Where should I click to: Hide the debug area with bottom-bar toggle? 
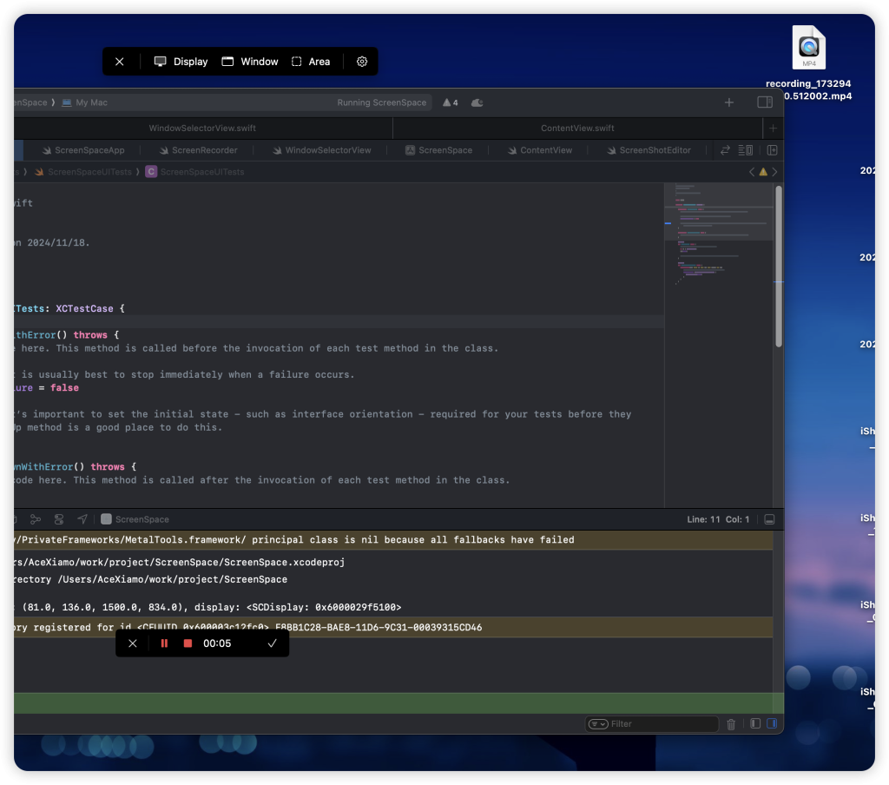click(769, 519)
